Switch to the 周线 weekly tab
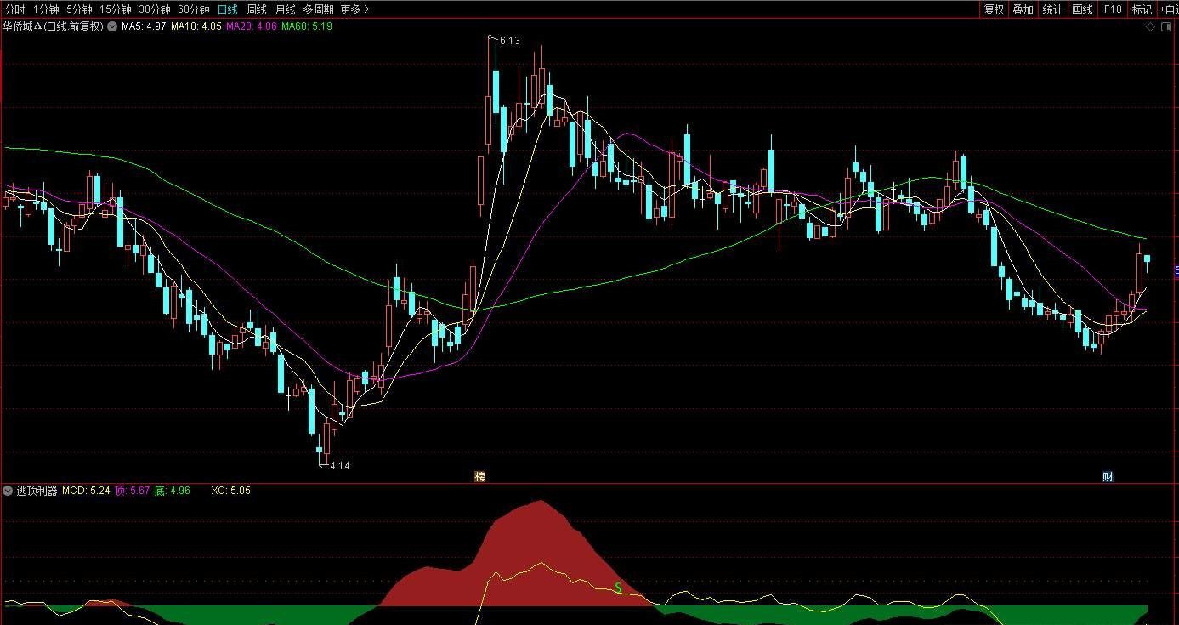 click(256, 9)
